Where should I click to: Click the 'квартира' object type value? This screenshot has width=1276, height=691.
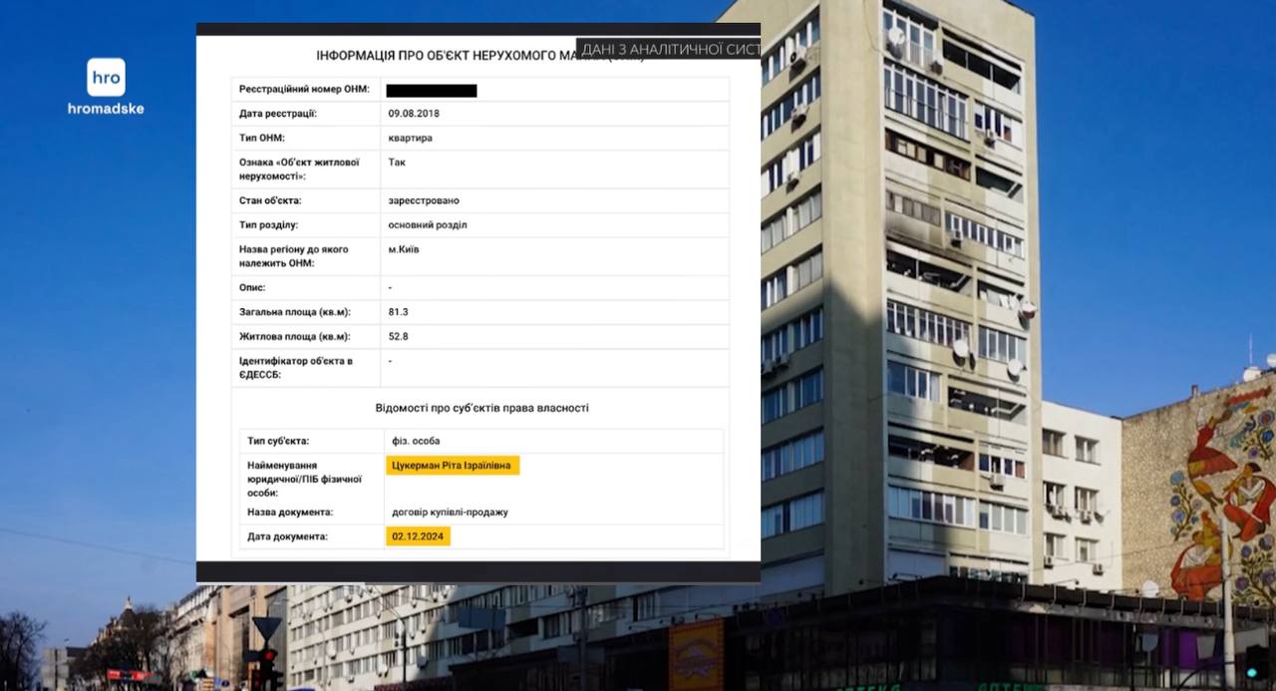point(410,139)
